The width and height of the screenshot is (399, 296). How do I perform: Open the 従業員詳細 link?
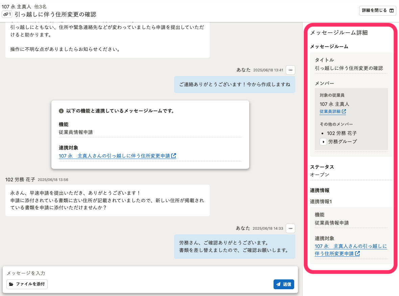click(330, 111)
